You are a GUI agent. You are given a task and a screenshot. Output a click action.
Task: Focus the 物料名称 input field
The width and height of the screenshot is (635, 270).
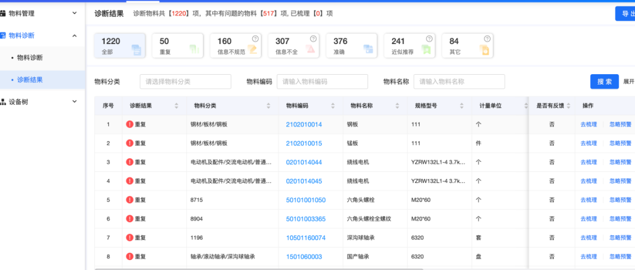point(459,82)
